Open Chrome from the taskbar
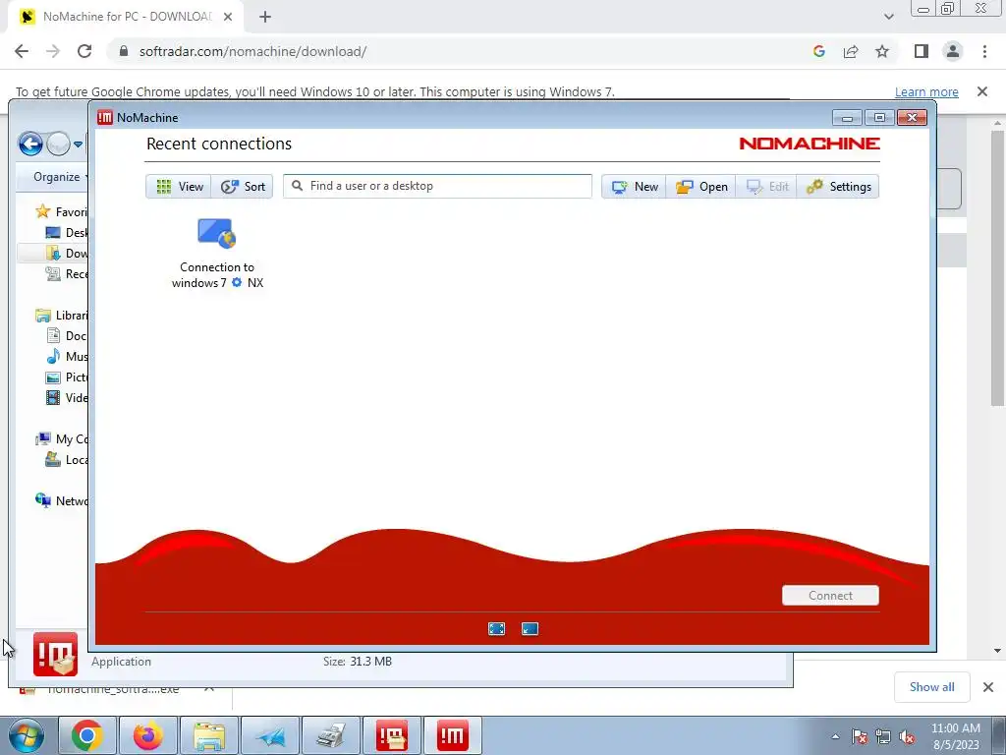 click(87, 735)
